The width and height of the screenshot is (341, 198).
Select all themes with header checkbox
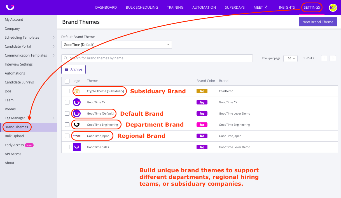click(67, 81)
